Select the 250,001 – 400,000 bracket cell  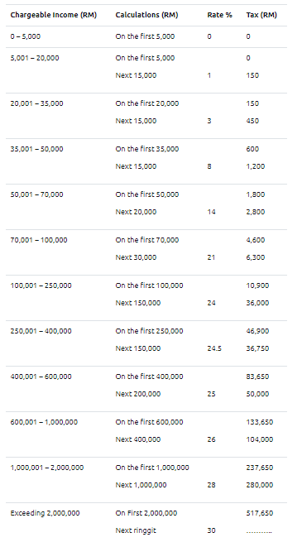tap(41, 331)
